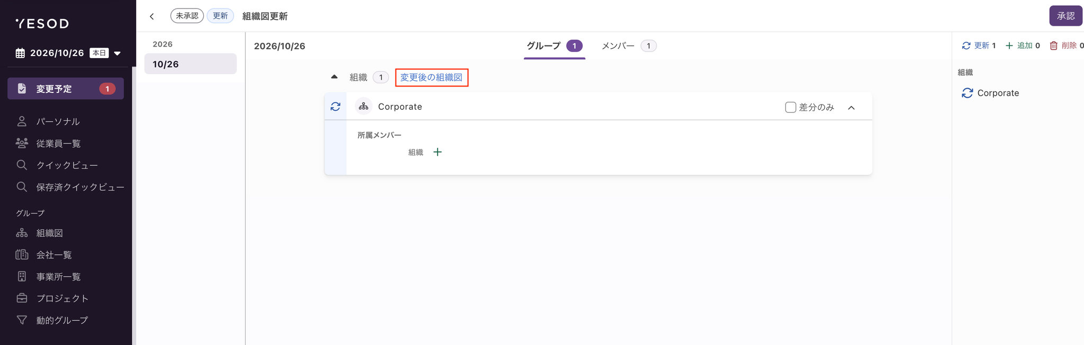Click the 変更予定 document icon

point(22,89)
